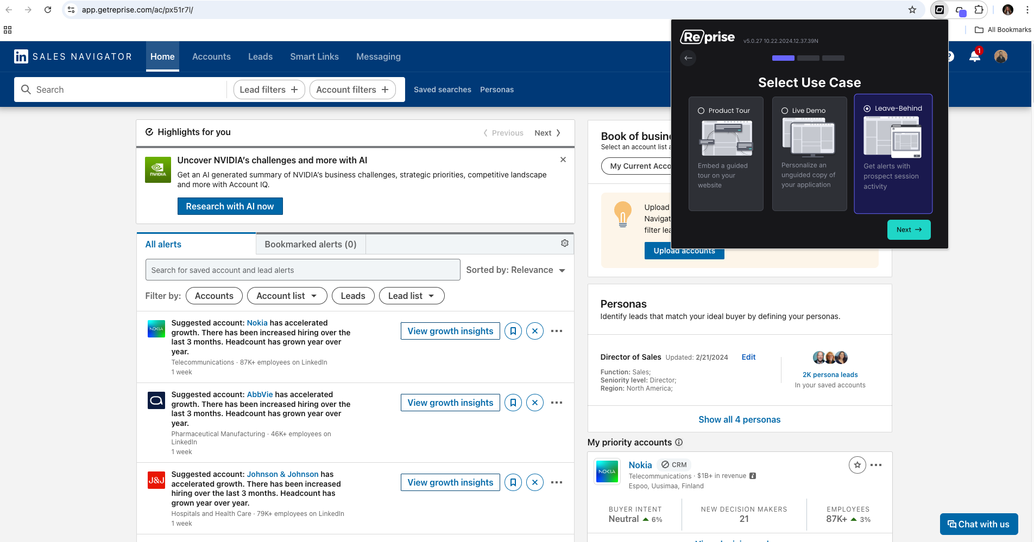The width and height of the screenshot is (1034, 542).
Task: Open the Accounts navigation tab
Action: [211, 56]
